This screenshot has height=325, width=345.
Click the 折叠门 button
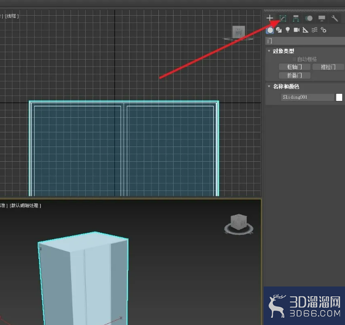(295, 75)
